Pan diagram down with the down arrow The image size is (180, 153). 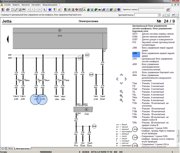(x=122, y=83)
